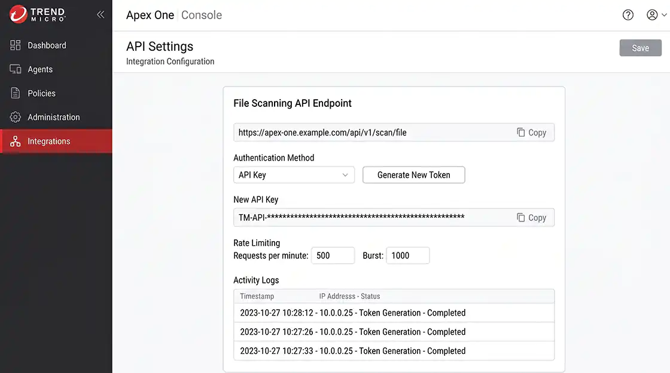Click File Scanning API Endpoint heading
The width and height of the screenshot is (670, 373).
tap(293, 103)
